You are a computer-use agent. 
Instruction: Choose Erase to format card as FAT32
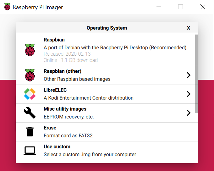(105, 132)
